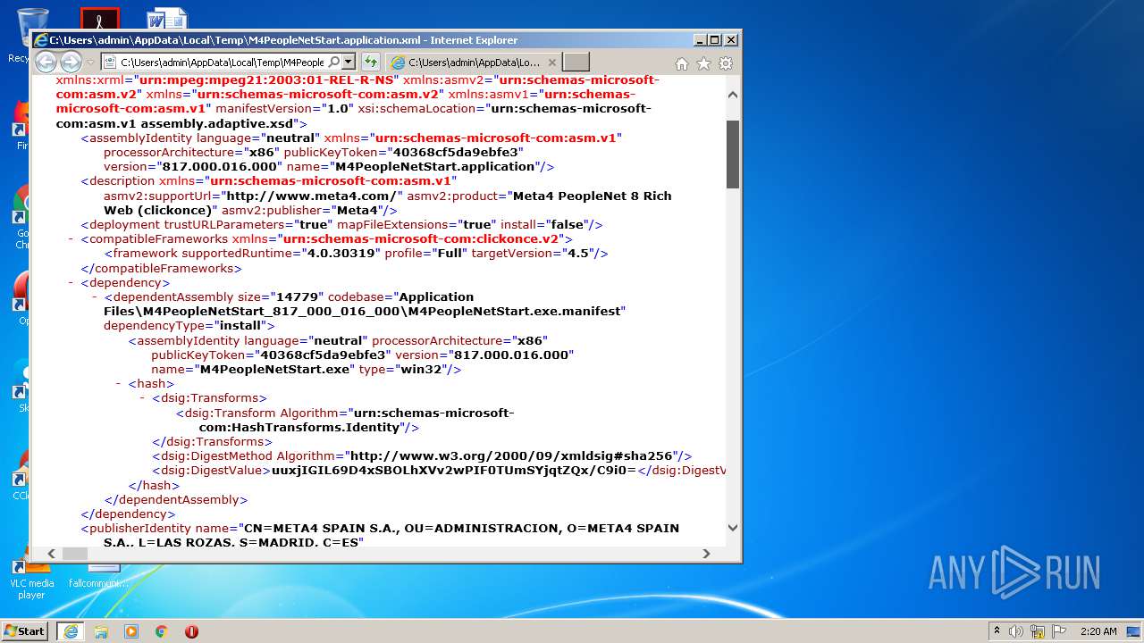Screen dimensions: 1144x643
Task: Collapse the hash XML node
Action: tap(119, 384)
